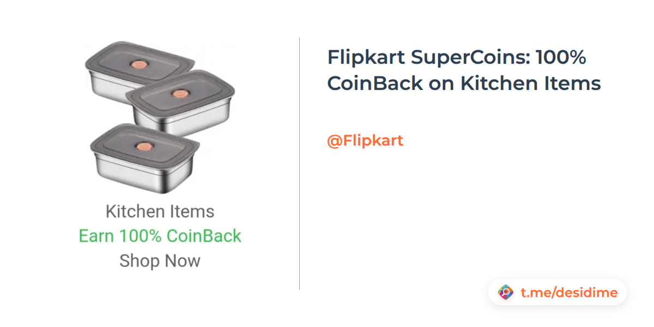Open the t.me/desidime Telegram link
This screenshot has width=654, height=327.
point(569,293)
